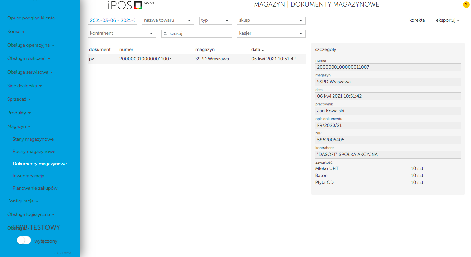Open the kontrahent dropdown
471x257 pixels.
[x=122, y=33]
